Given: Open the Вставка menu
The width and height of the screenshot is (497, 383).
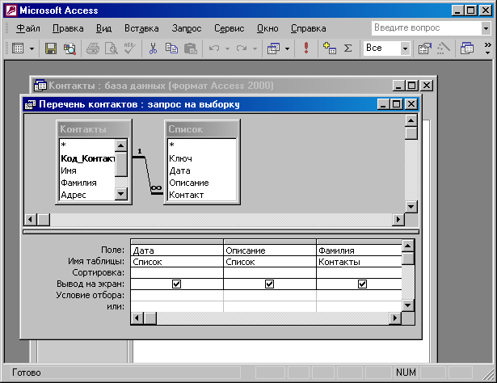Looking at the screenshot, I should [x=141, y=28].
